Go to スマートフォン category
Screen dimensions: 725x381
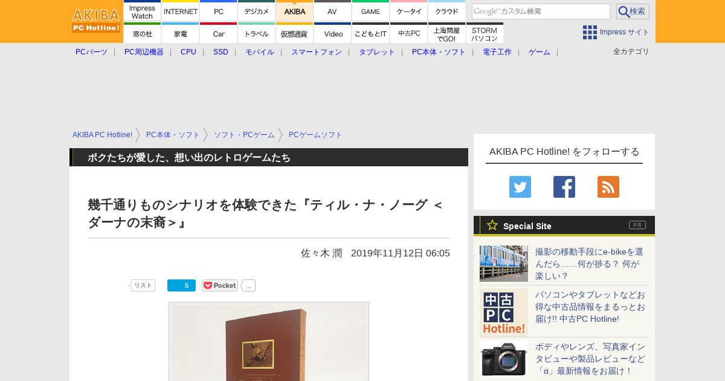point(317,52)
